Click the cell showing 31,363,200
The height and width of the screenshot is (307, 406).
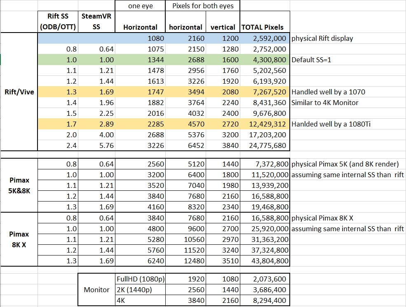pyautogui.click(x=265, y=239)
